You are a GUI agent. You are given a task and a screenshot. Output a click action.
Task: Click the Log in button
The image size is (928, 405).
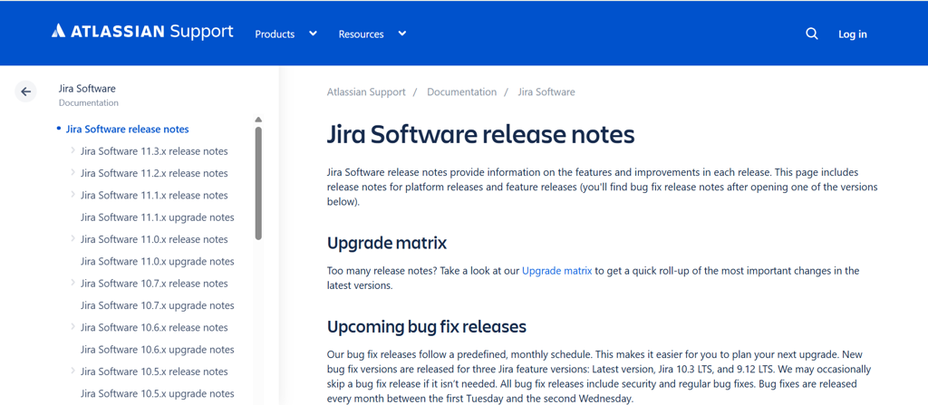point(852,34)
